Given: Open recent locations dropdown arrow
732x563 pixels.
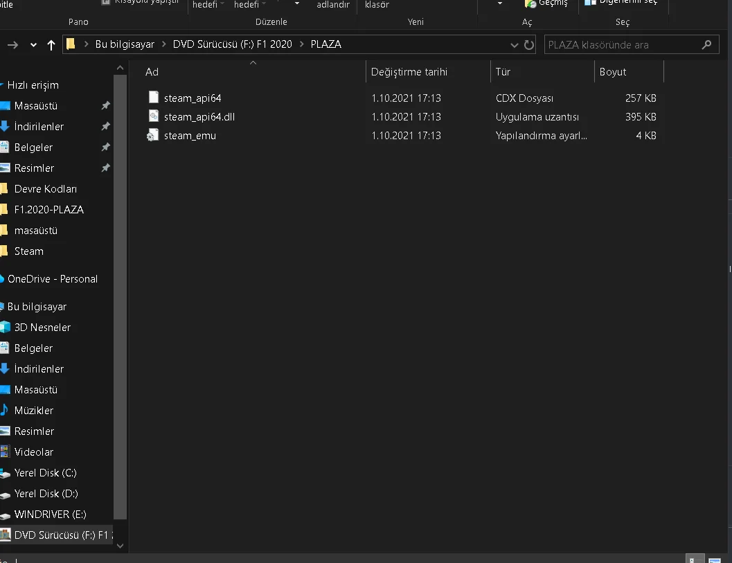Looking at the screenshot, I should [x=33, y=45].
